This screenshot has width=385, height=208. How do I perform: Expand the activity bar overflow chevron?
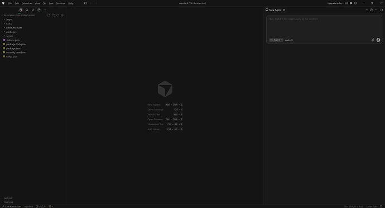[45, 10]
